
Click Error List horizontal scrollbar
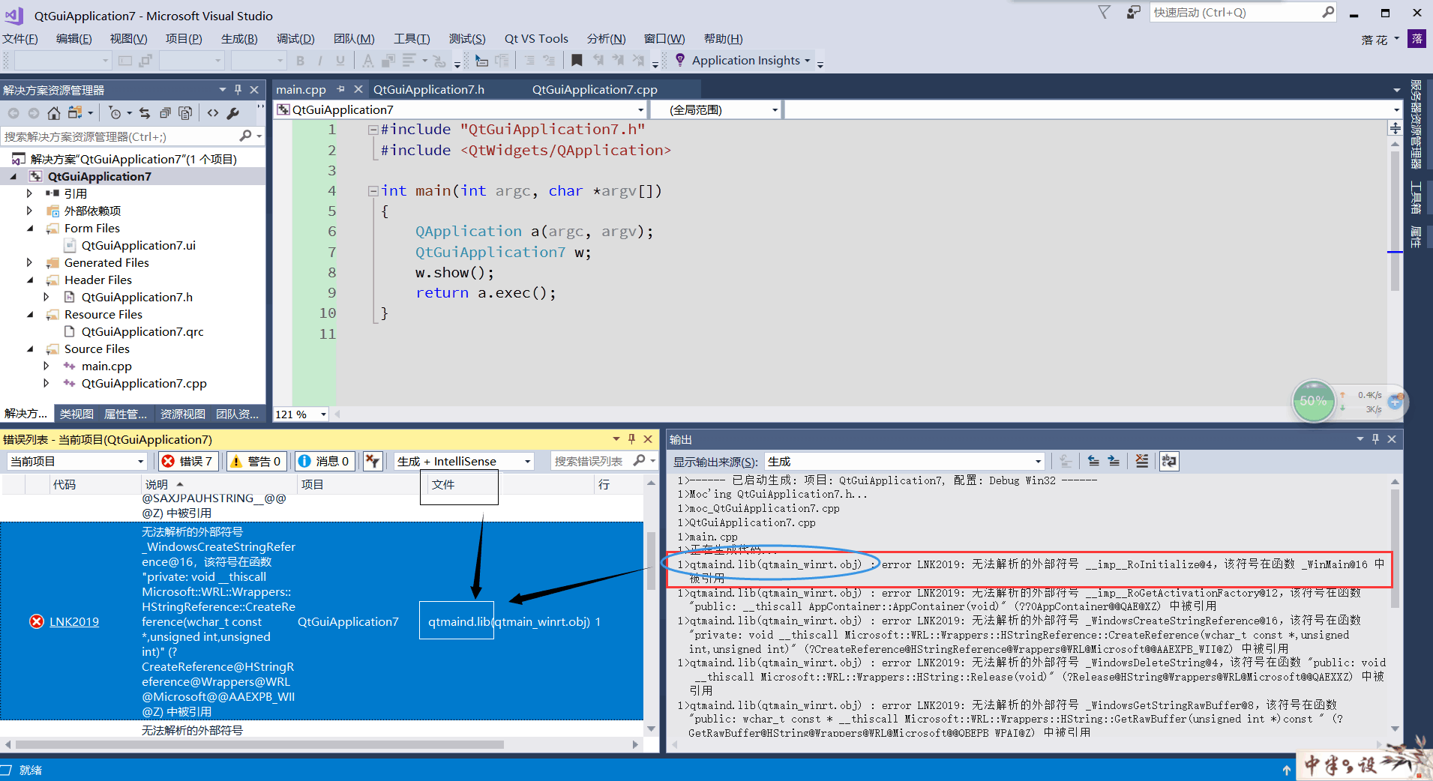click(x=259, y=744)
